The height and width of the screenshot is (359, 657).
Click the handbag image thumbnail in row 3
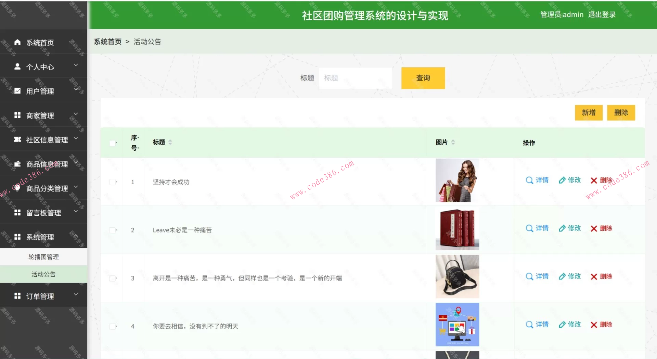(x=457, y=276)
